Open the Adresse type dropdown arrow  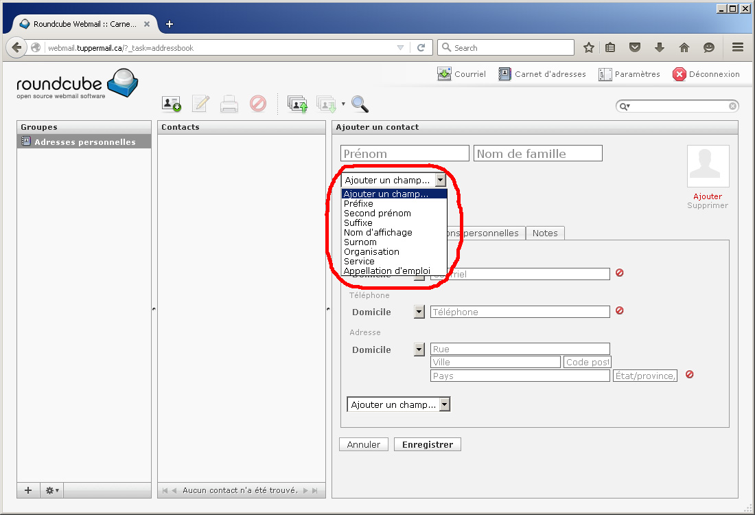pyautogui.click(x=419, y=350)
